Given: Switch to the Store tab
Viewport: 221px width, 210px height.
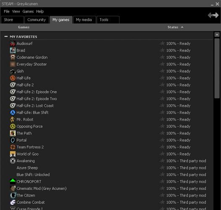Looking at the screenshot, I should (x=12, y=20).
